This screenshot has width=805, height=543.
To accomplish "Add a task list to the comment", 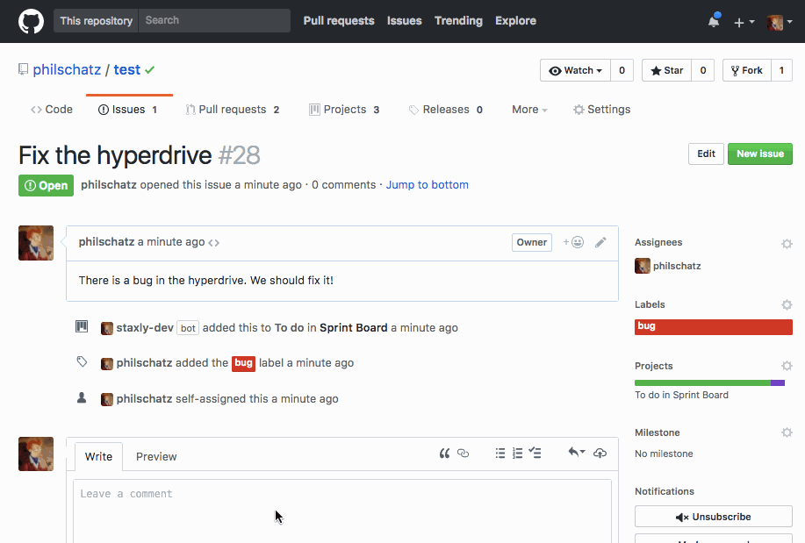I will [535, 453].
